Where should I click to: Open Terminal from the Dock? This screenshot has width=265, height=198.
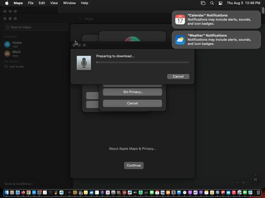click(50, 192)
